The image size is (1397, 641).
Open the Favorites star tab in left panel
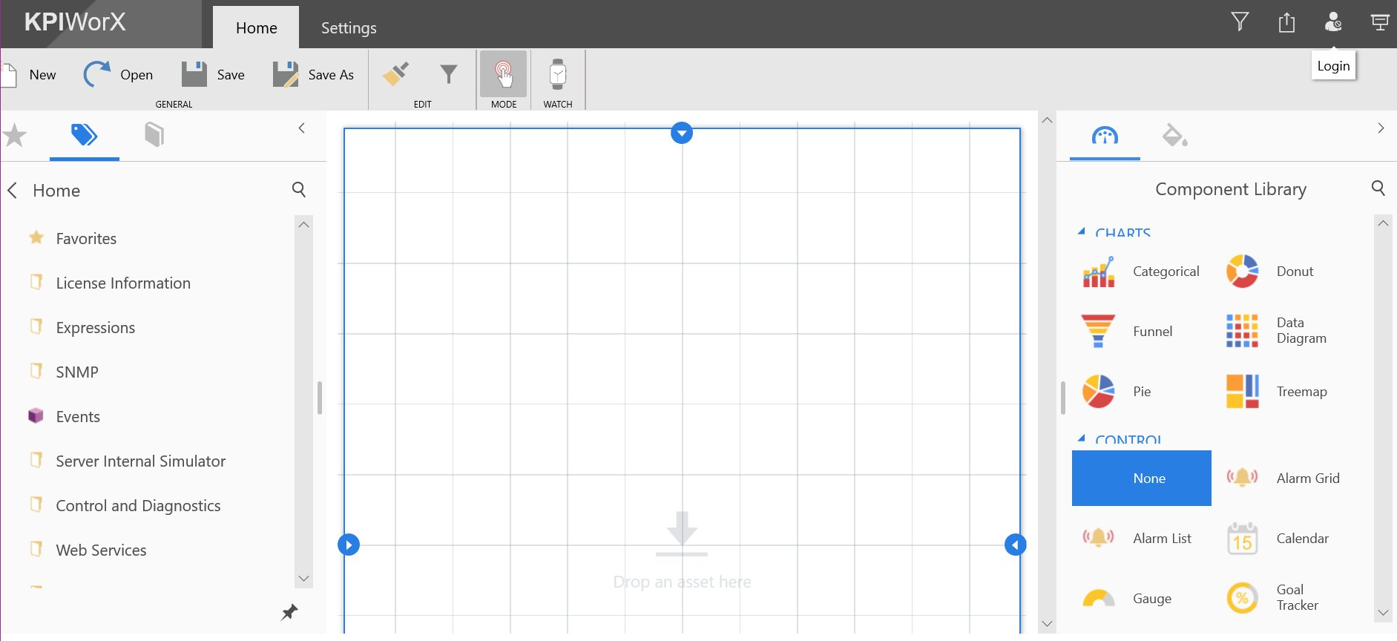(15, 135)
